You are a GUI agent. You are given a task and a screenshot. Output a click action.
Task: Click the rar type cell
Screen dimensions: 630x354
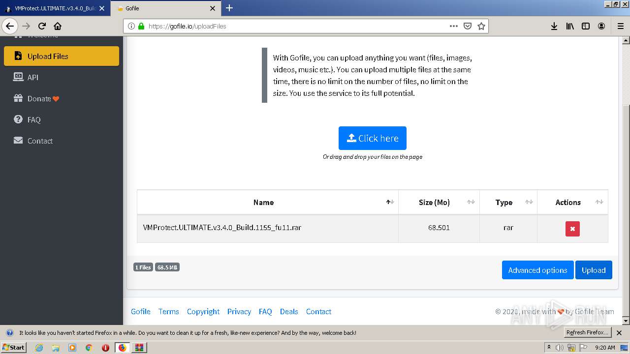click(x=508, y=228)
